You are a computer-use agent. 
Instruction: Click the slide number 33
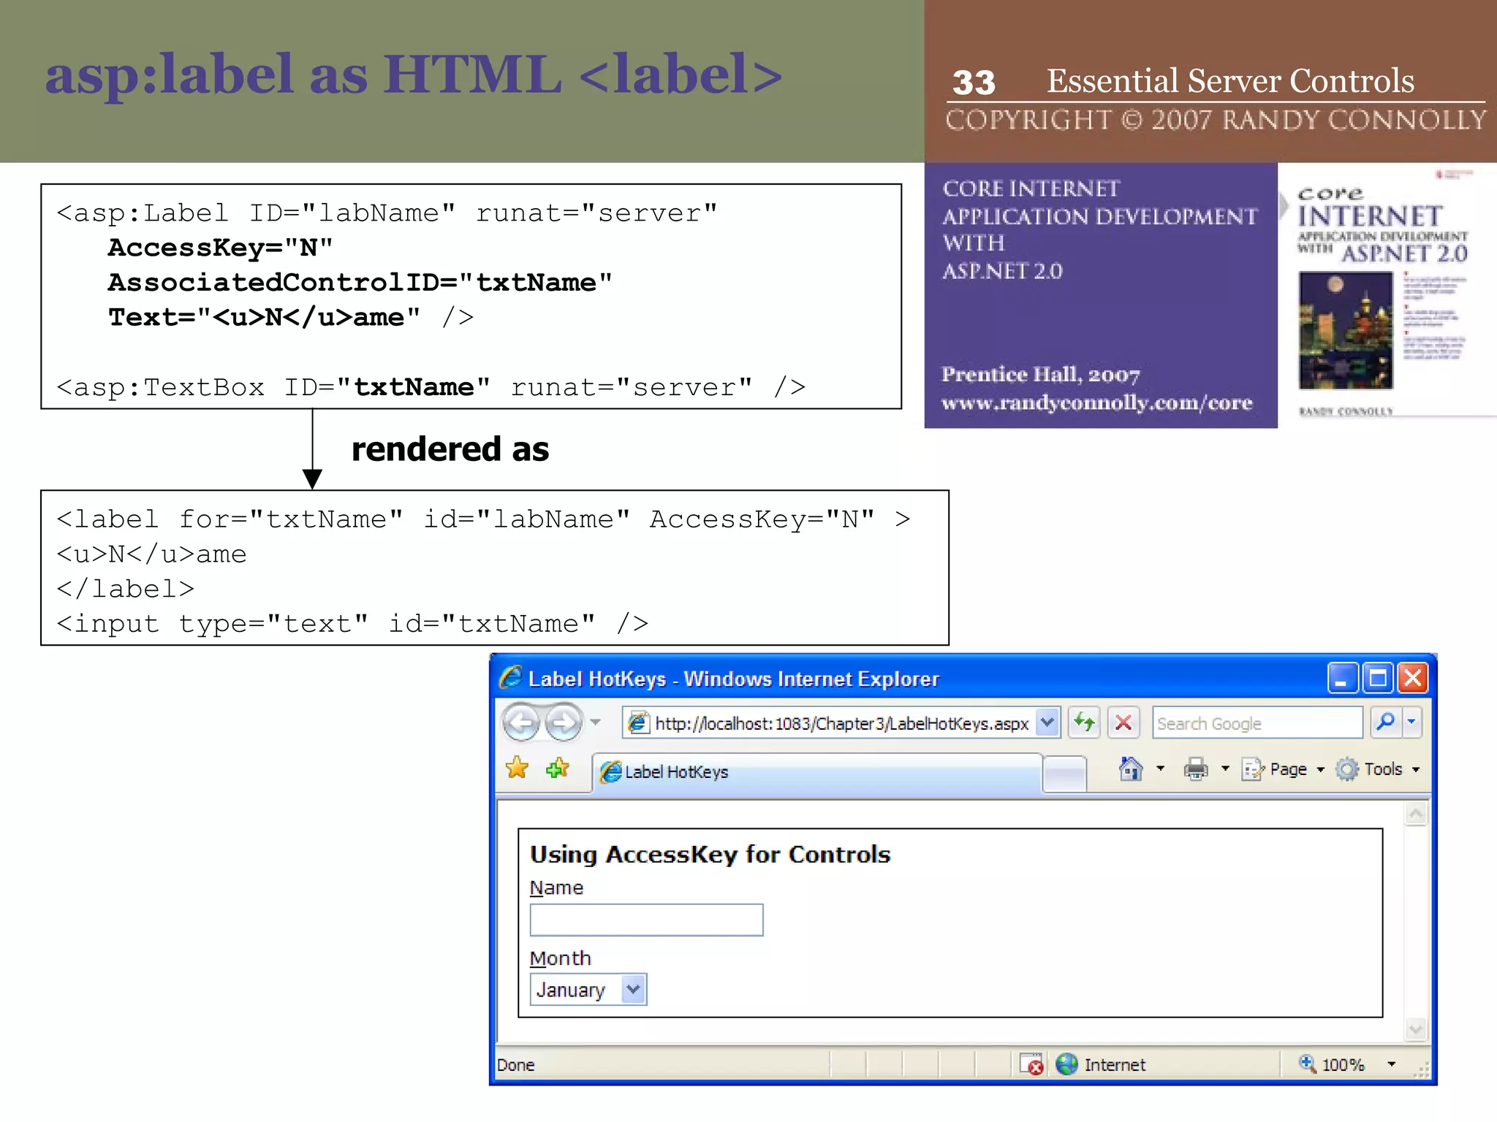click(974, 83)
